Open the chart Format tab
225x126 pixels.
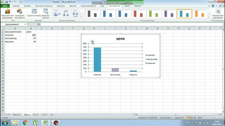coord(137,6)
